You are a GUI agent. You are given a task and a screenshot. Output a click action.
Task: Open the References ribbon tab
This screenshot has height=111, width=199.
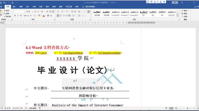click(41, 7)
